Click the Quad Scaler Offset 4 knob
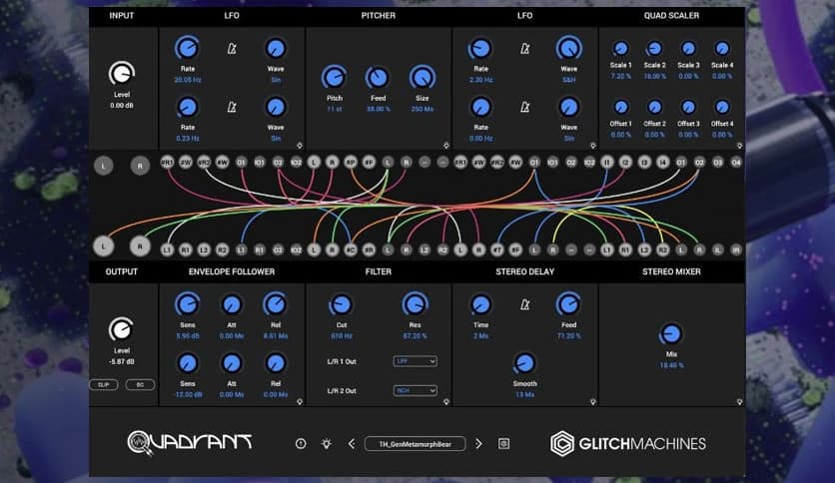The width and height of the screenshot is (835, 483). (x=722, y=108)
